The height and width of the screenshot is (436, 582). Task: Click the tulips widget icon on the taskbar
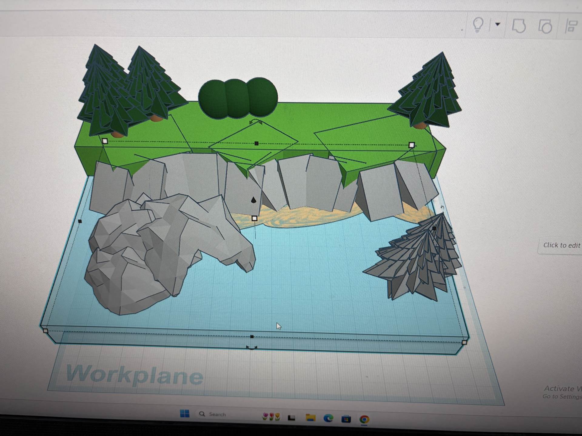point(271,416)
